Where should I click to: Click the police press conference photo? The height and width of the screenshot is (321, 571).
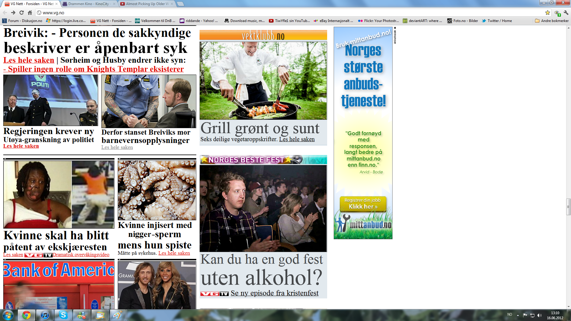[x=51, y=100]
